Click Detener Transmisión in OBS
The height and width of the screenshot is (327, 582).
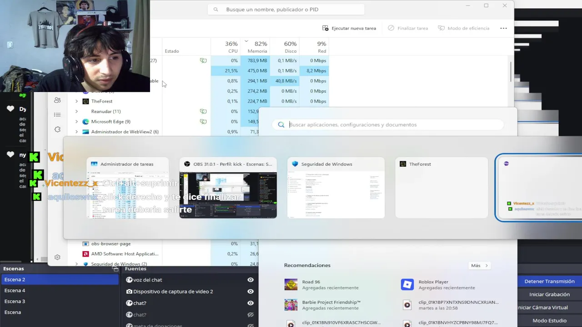click(549, 281)
